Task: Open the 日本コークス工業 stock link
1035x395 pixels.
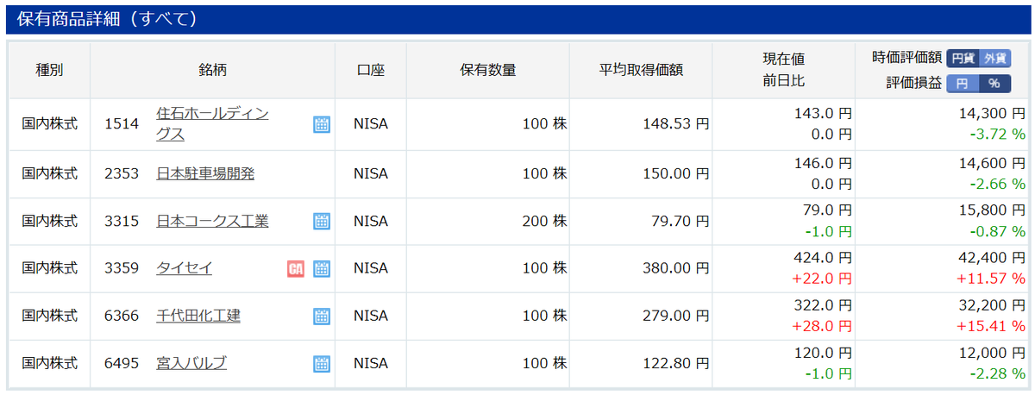Action: pos(212,222)
